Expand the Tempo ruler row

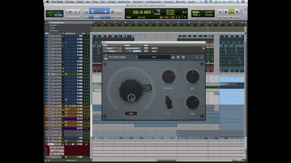(x=47, y=28)
